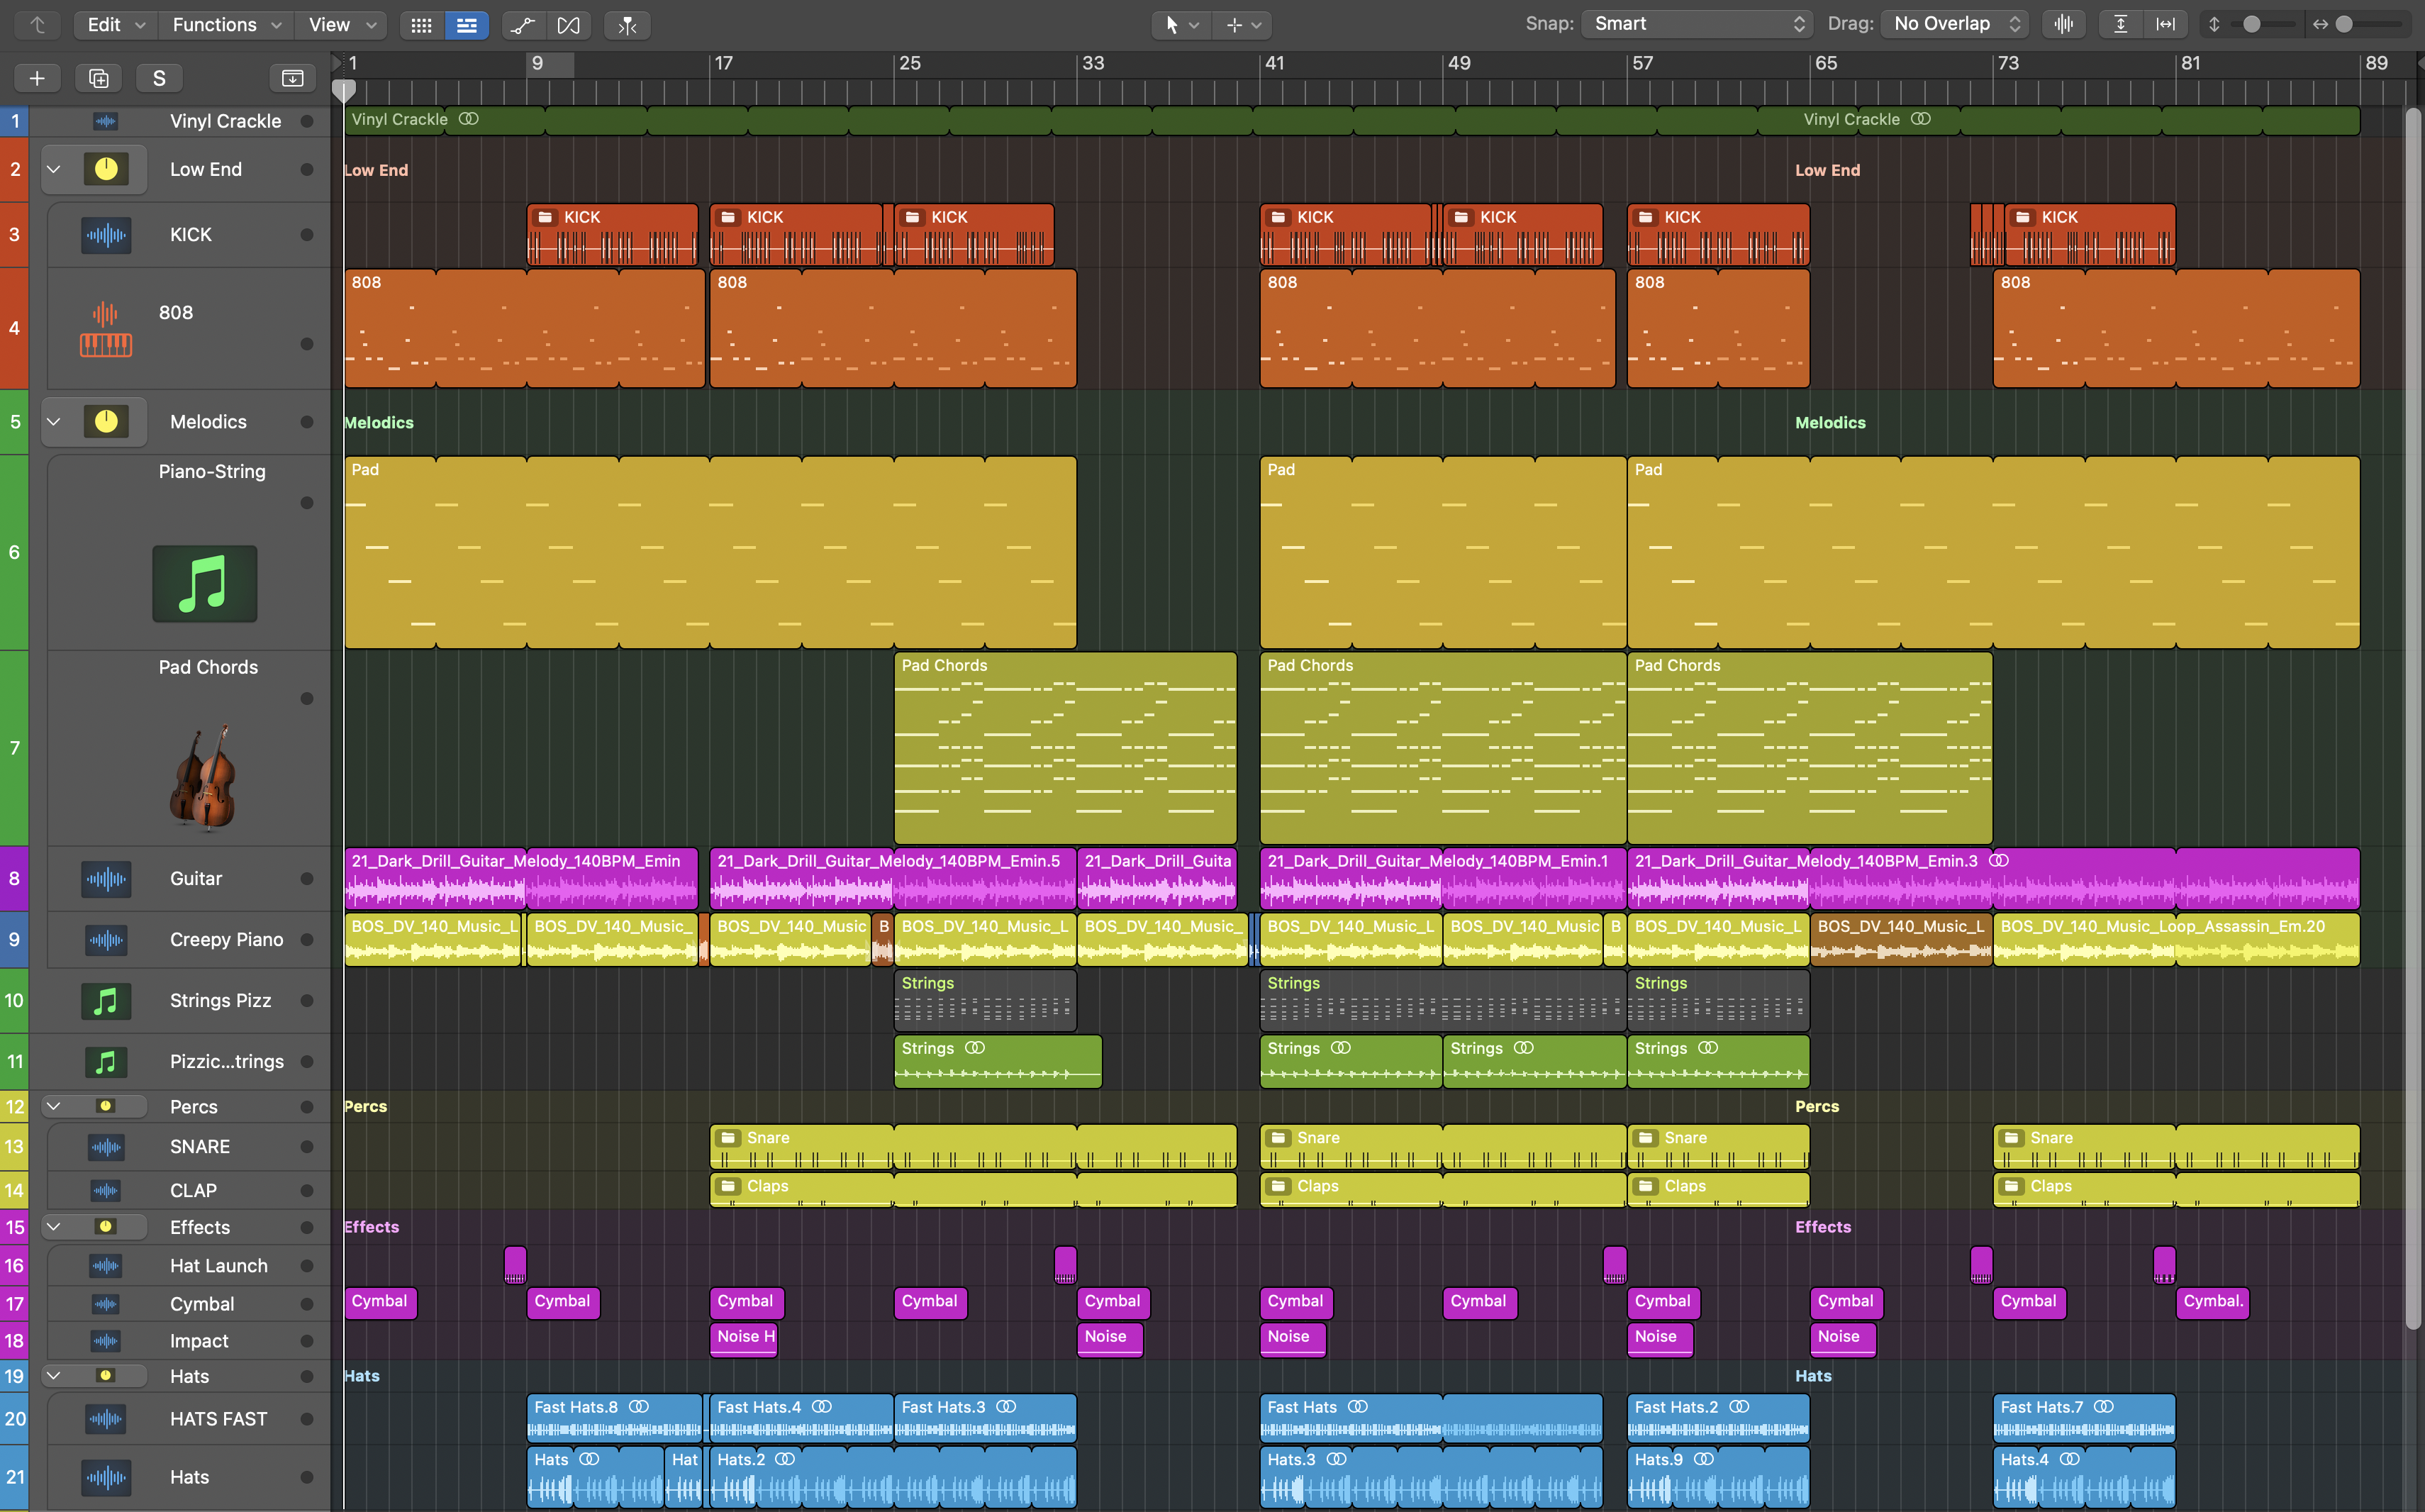Screen dimensions: 2425x1512
Task: Toggle the automation curve view icon
Action: tap(523, 25)
